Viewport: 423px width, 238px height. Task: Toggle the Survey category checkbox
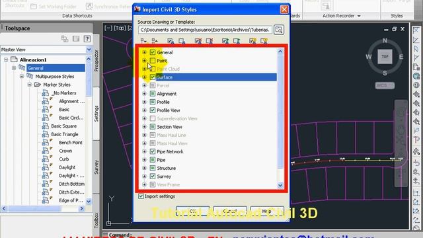153,177
